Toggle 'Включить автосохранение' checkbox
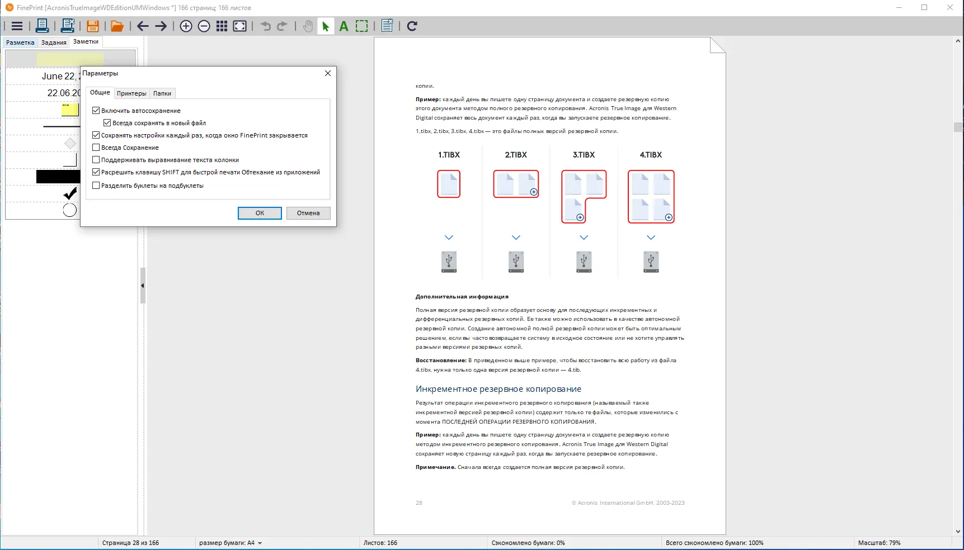This screenshot has width=964, height=550. [96, 111]
